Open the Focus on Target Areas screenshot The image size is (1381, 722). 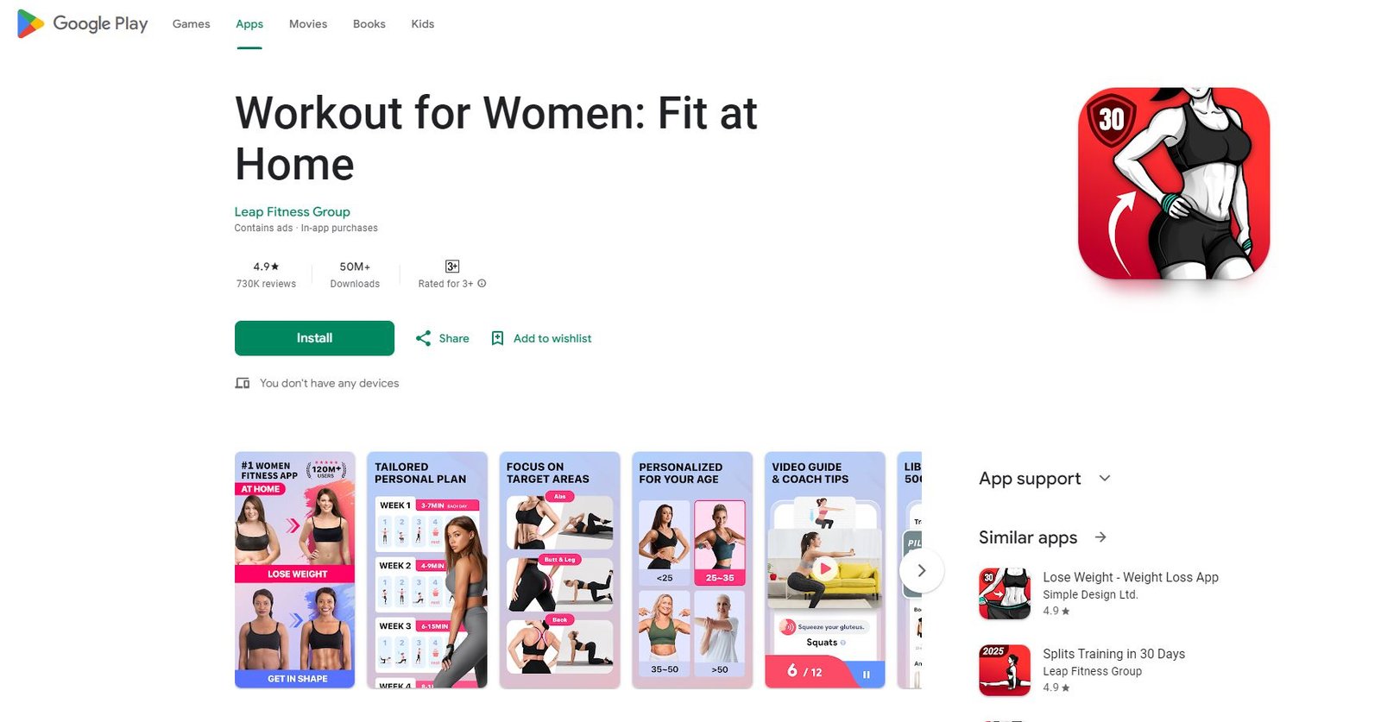click(x=559, y=570)
